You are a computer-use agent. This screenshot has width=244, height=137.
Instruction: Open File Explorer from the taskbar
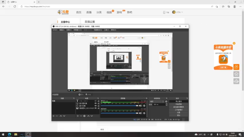coord(16,134)
